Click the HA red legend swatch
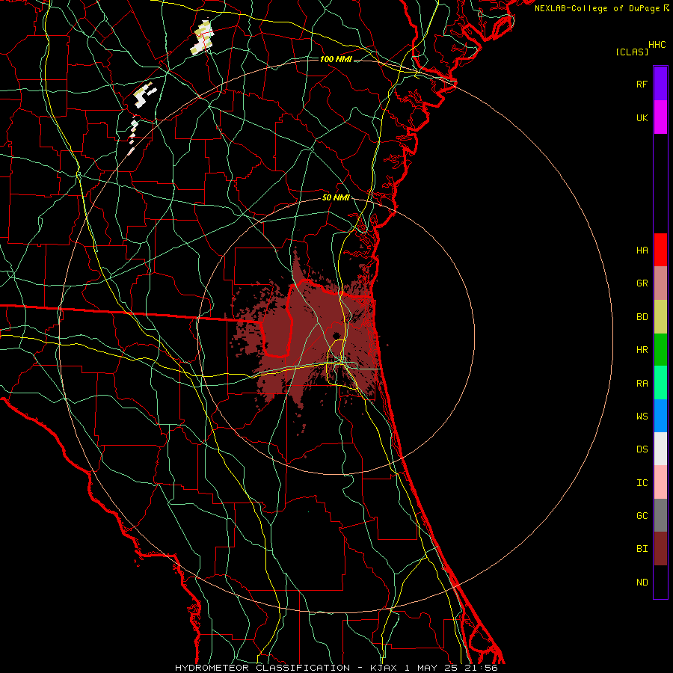Viewport: 673px width, 673px height. [x=660, y=250]
